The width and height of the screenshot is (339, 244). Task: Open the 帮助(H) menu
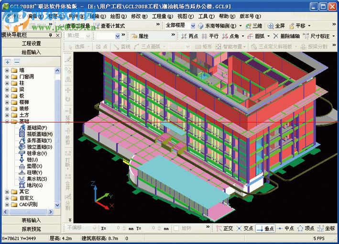227,16
